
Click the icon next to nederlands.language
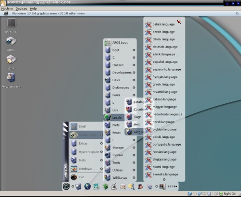[x=148, y=114]
